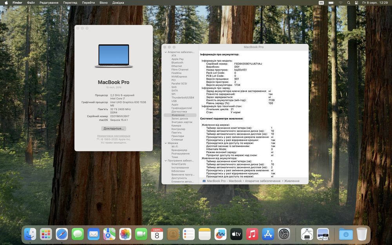The width and height of the screenshot is (392, 245).
Task: Open Spotlight search in menu bar
Action: pos(348,2)
